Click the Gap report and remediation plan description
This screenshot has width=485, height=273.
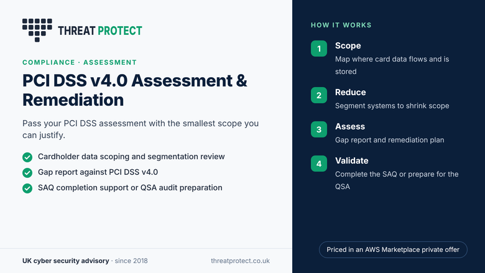(x=390, y=140)
